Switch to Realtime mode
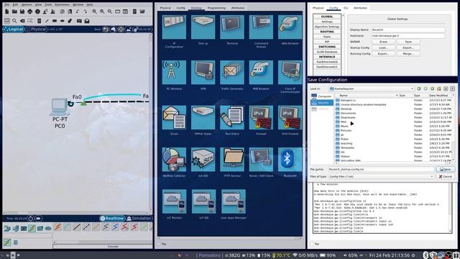 pyautogui.click(x=112, y=218)
